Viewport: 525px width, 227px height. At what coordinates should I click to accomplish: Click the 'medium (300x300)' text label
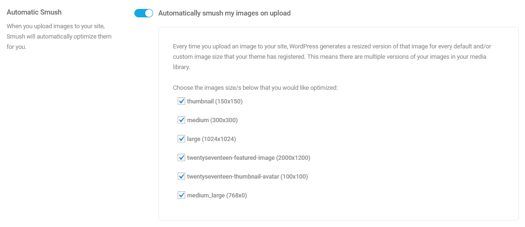click(212, 120)
